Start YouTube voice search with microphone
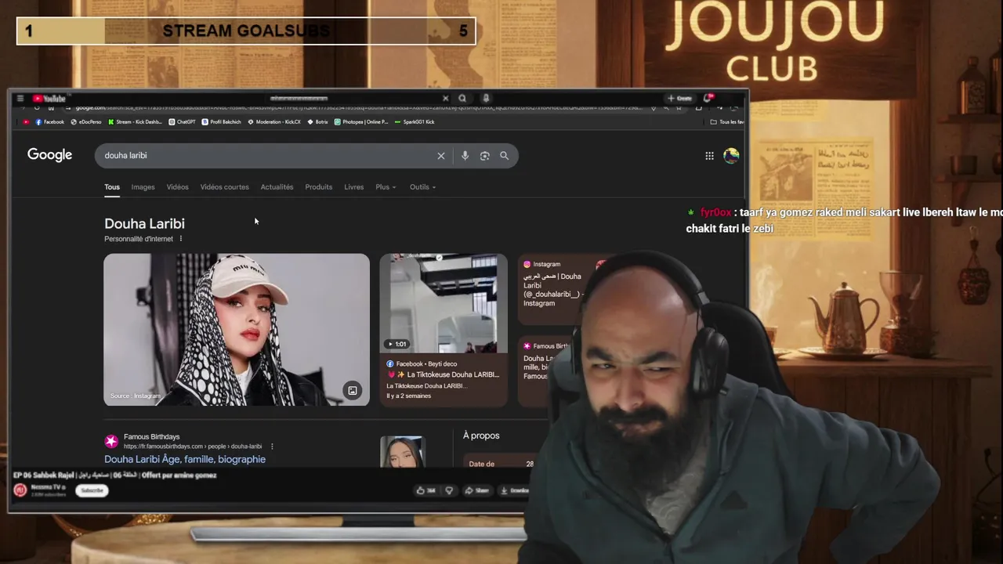The width and height of the screenshot is (1003, 564). pyautogui.click(x=486, y=99)
